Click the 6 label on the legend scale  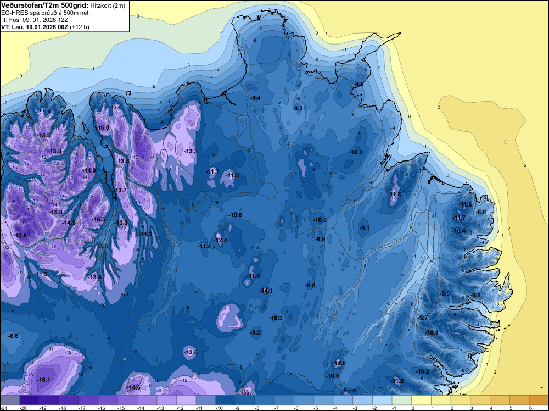530,408
